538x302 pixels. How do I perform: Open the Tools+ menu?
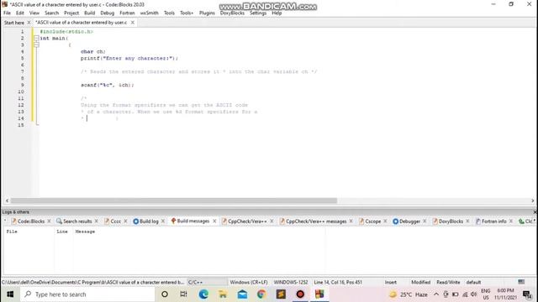pyautogui.click(x=187, y=13)
